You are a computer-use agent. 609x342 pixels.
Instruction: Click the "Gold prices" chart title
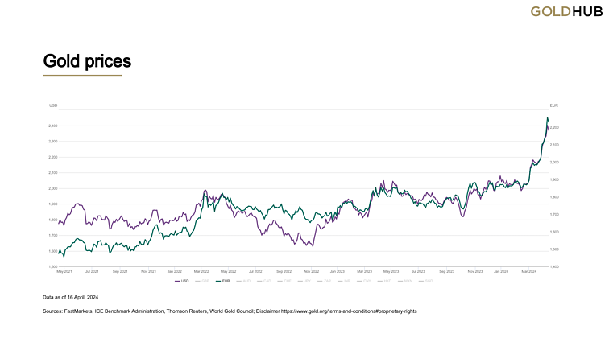pyautogui.click(x=87, y=61)
